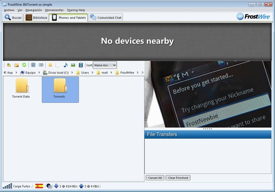Click the blue upload arrow icon
The image size is (275, 192).
click(81, 186)
